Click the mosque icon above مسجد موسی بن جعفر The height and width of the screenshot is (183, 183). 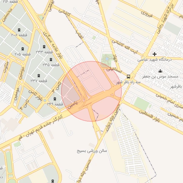pos(160,71)
